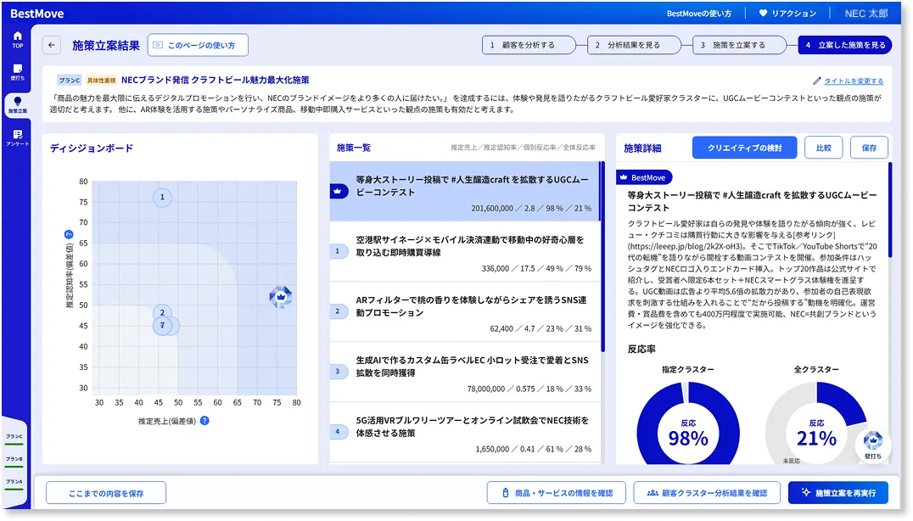The height and width of the screenshot is (521, 913).
Task: Select bubble 1 on the decision board
Action: pos(162,198)
